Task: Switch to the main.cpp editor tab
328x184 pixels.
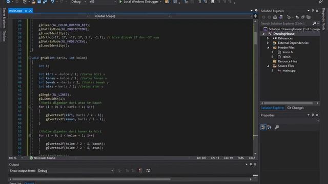Action: coord(16,11)
